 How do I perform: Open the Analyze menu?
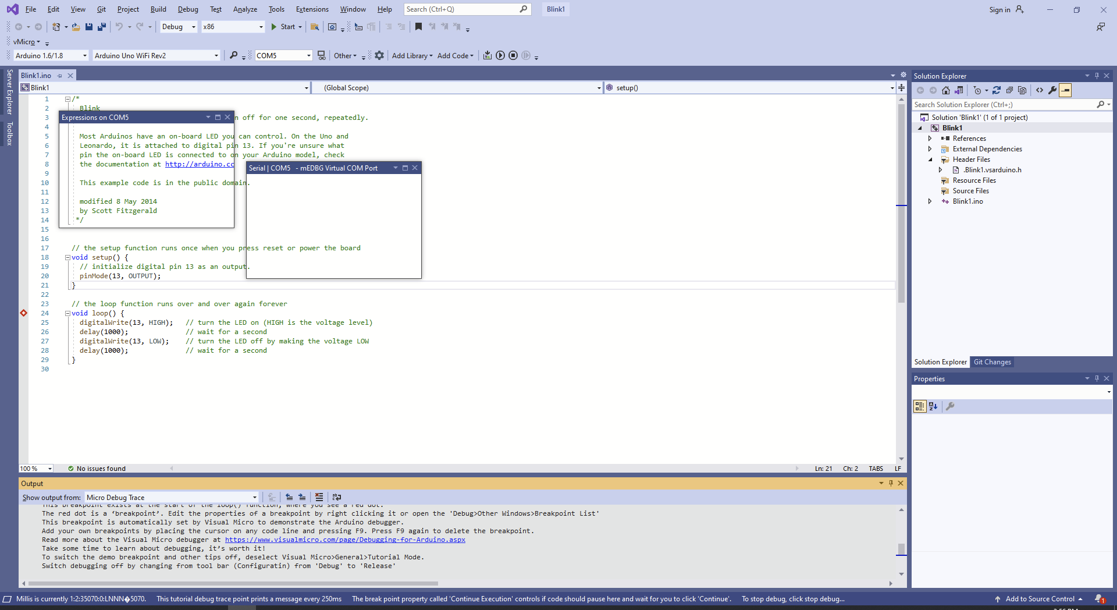(245, 9)
